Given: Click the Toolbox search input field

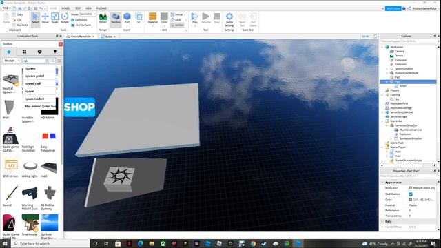Looking at the screenshot, I should pyautogui.click(x=34, y=61).
